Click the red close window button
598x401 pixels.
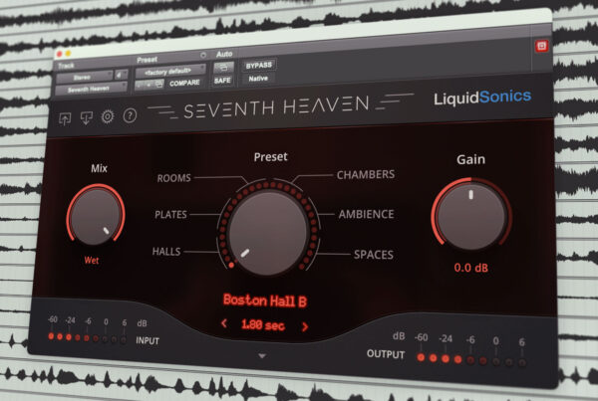[x=59, y=54]
